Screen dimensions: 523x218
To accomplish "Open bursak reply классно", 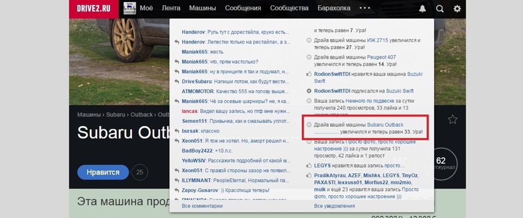I will 201,131.
